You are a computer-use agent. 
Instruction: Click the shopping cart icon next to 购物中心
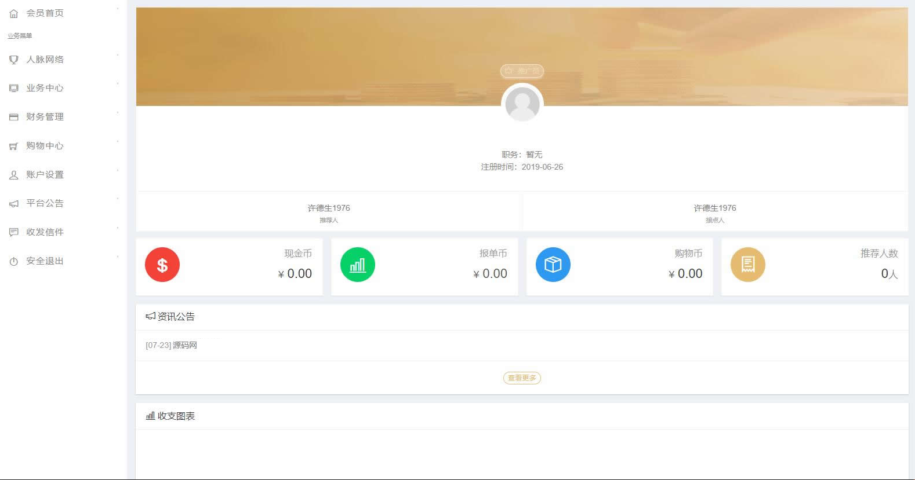(x=14, y=146)
